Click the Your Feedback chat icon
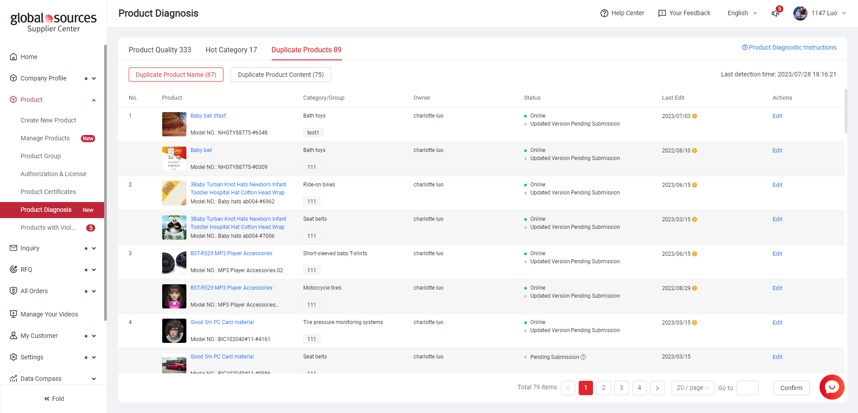858x413 pixels. click(662, 13)
